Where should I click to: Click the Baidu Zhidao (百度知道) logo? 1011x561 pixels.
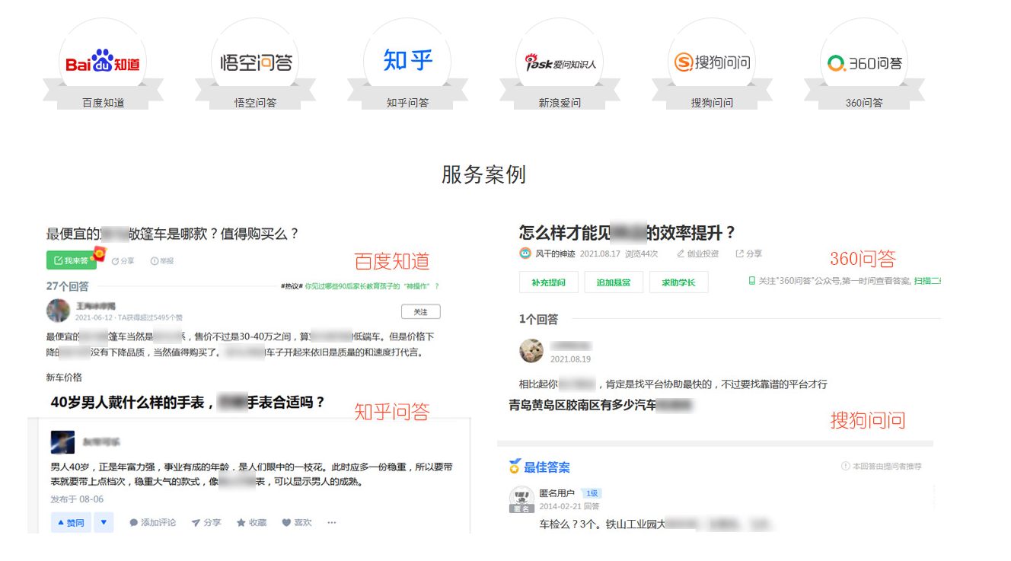[x=103, y=62]
